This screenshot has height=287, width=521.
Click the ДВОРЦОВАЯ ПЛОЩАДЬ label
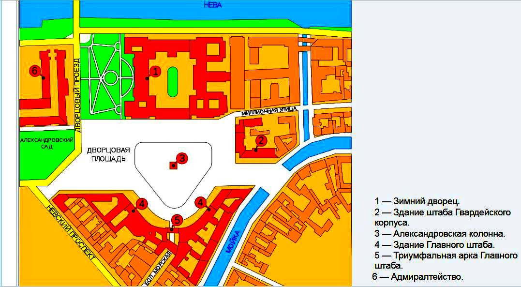[109, 155]
